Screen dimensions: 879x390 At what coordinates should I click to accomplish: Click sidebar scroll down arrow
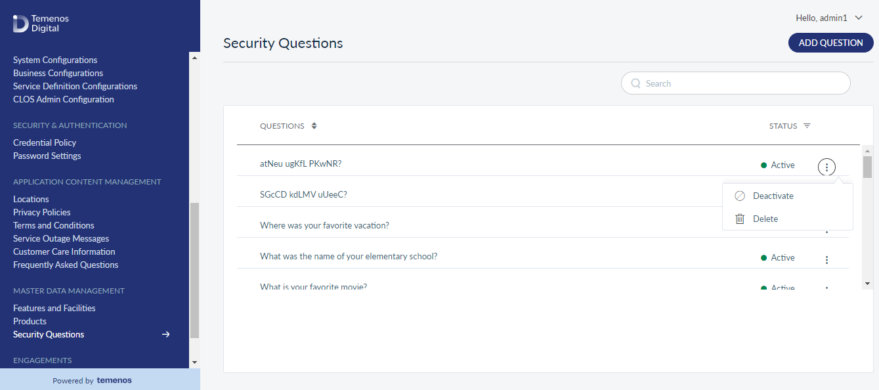click(x=194, y=362)
